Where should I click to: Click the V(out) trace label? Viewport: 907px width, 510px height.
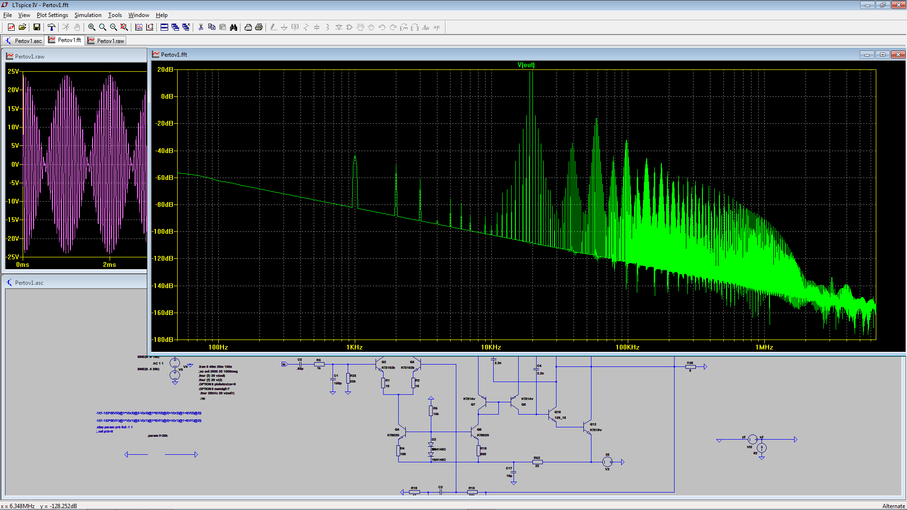tap(526, 65)
